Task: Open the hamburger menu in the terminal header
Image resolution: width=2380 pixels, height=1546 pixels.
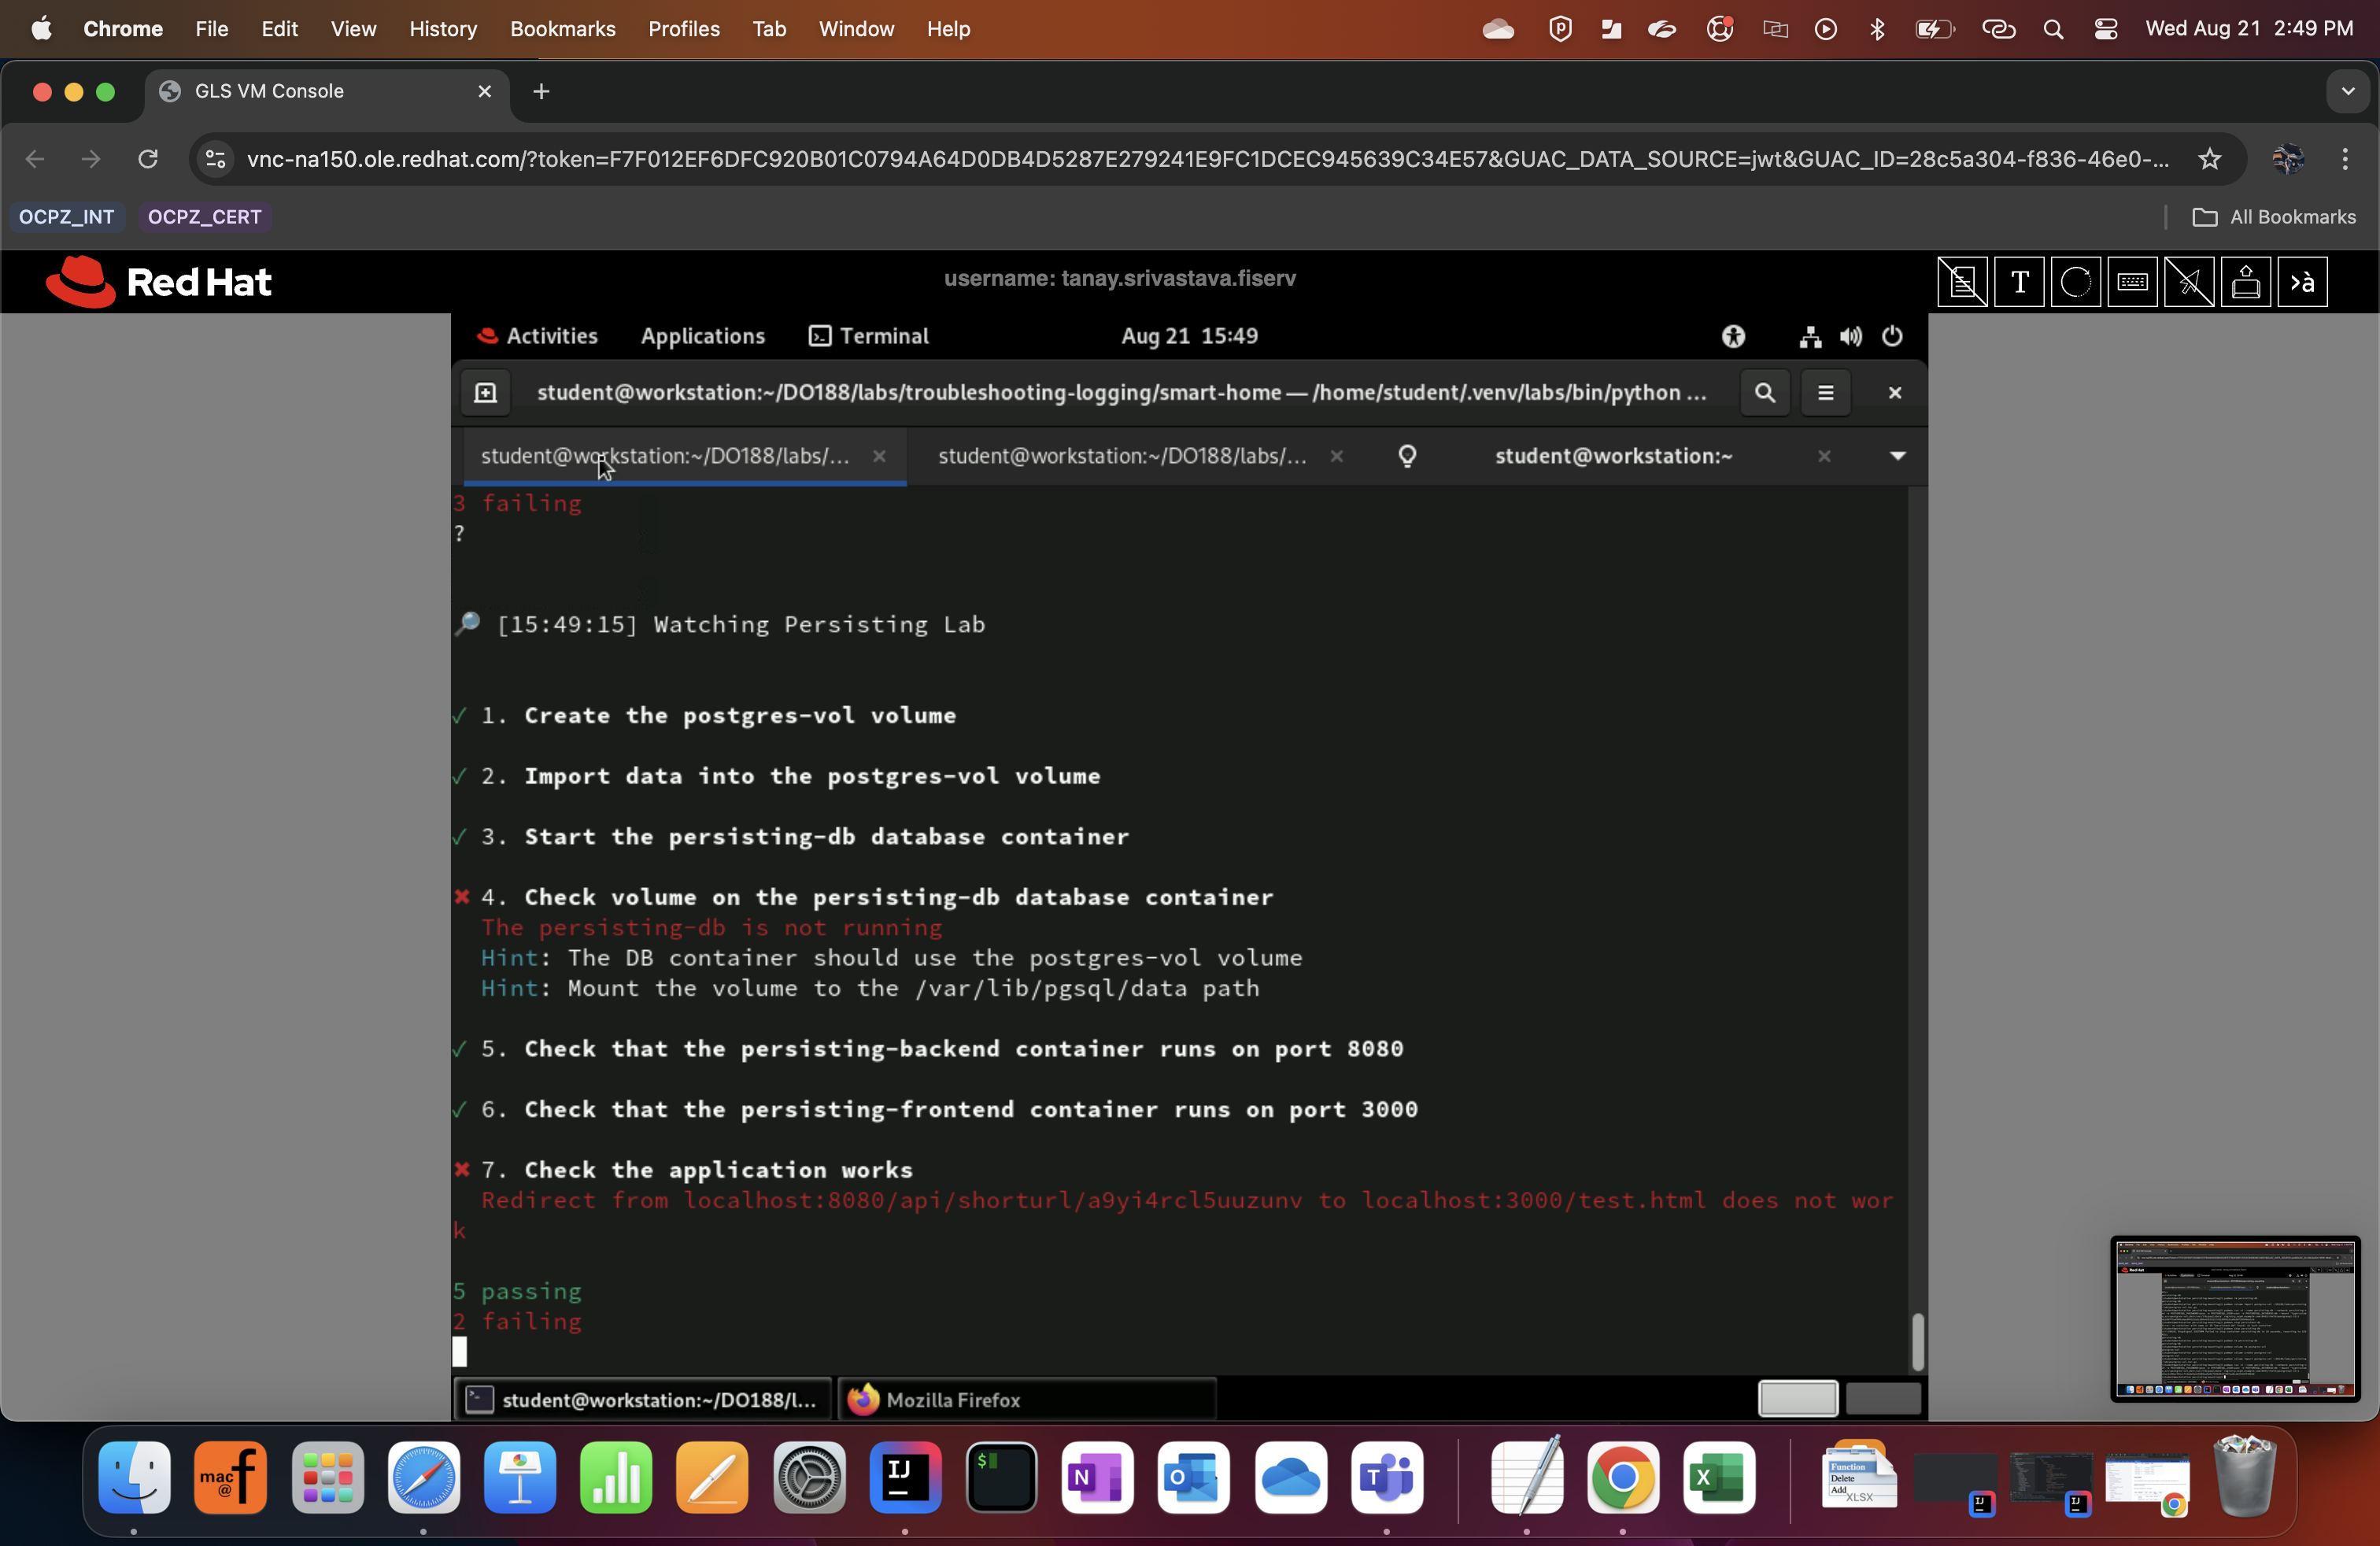Action: point(1827,392)
